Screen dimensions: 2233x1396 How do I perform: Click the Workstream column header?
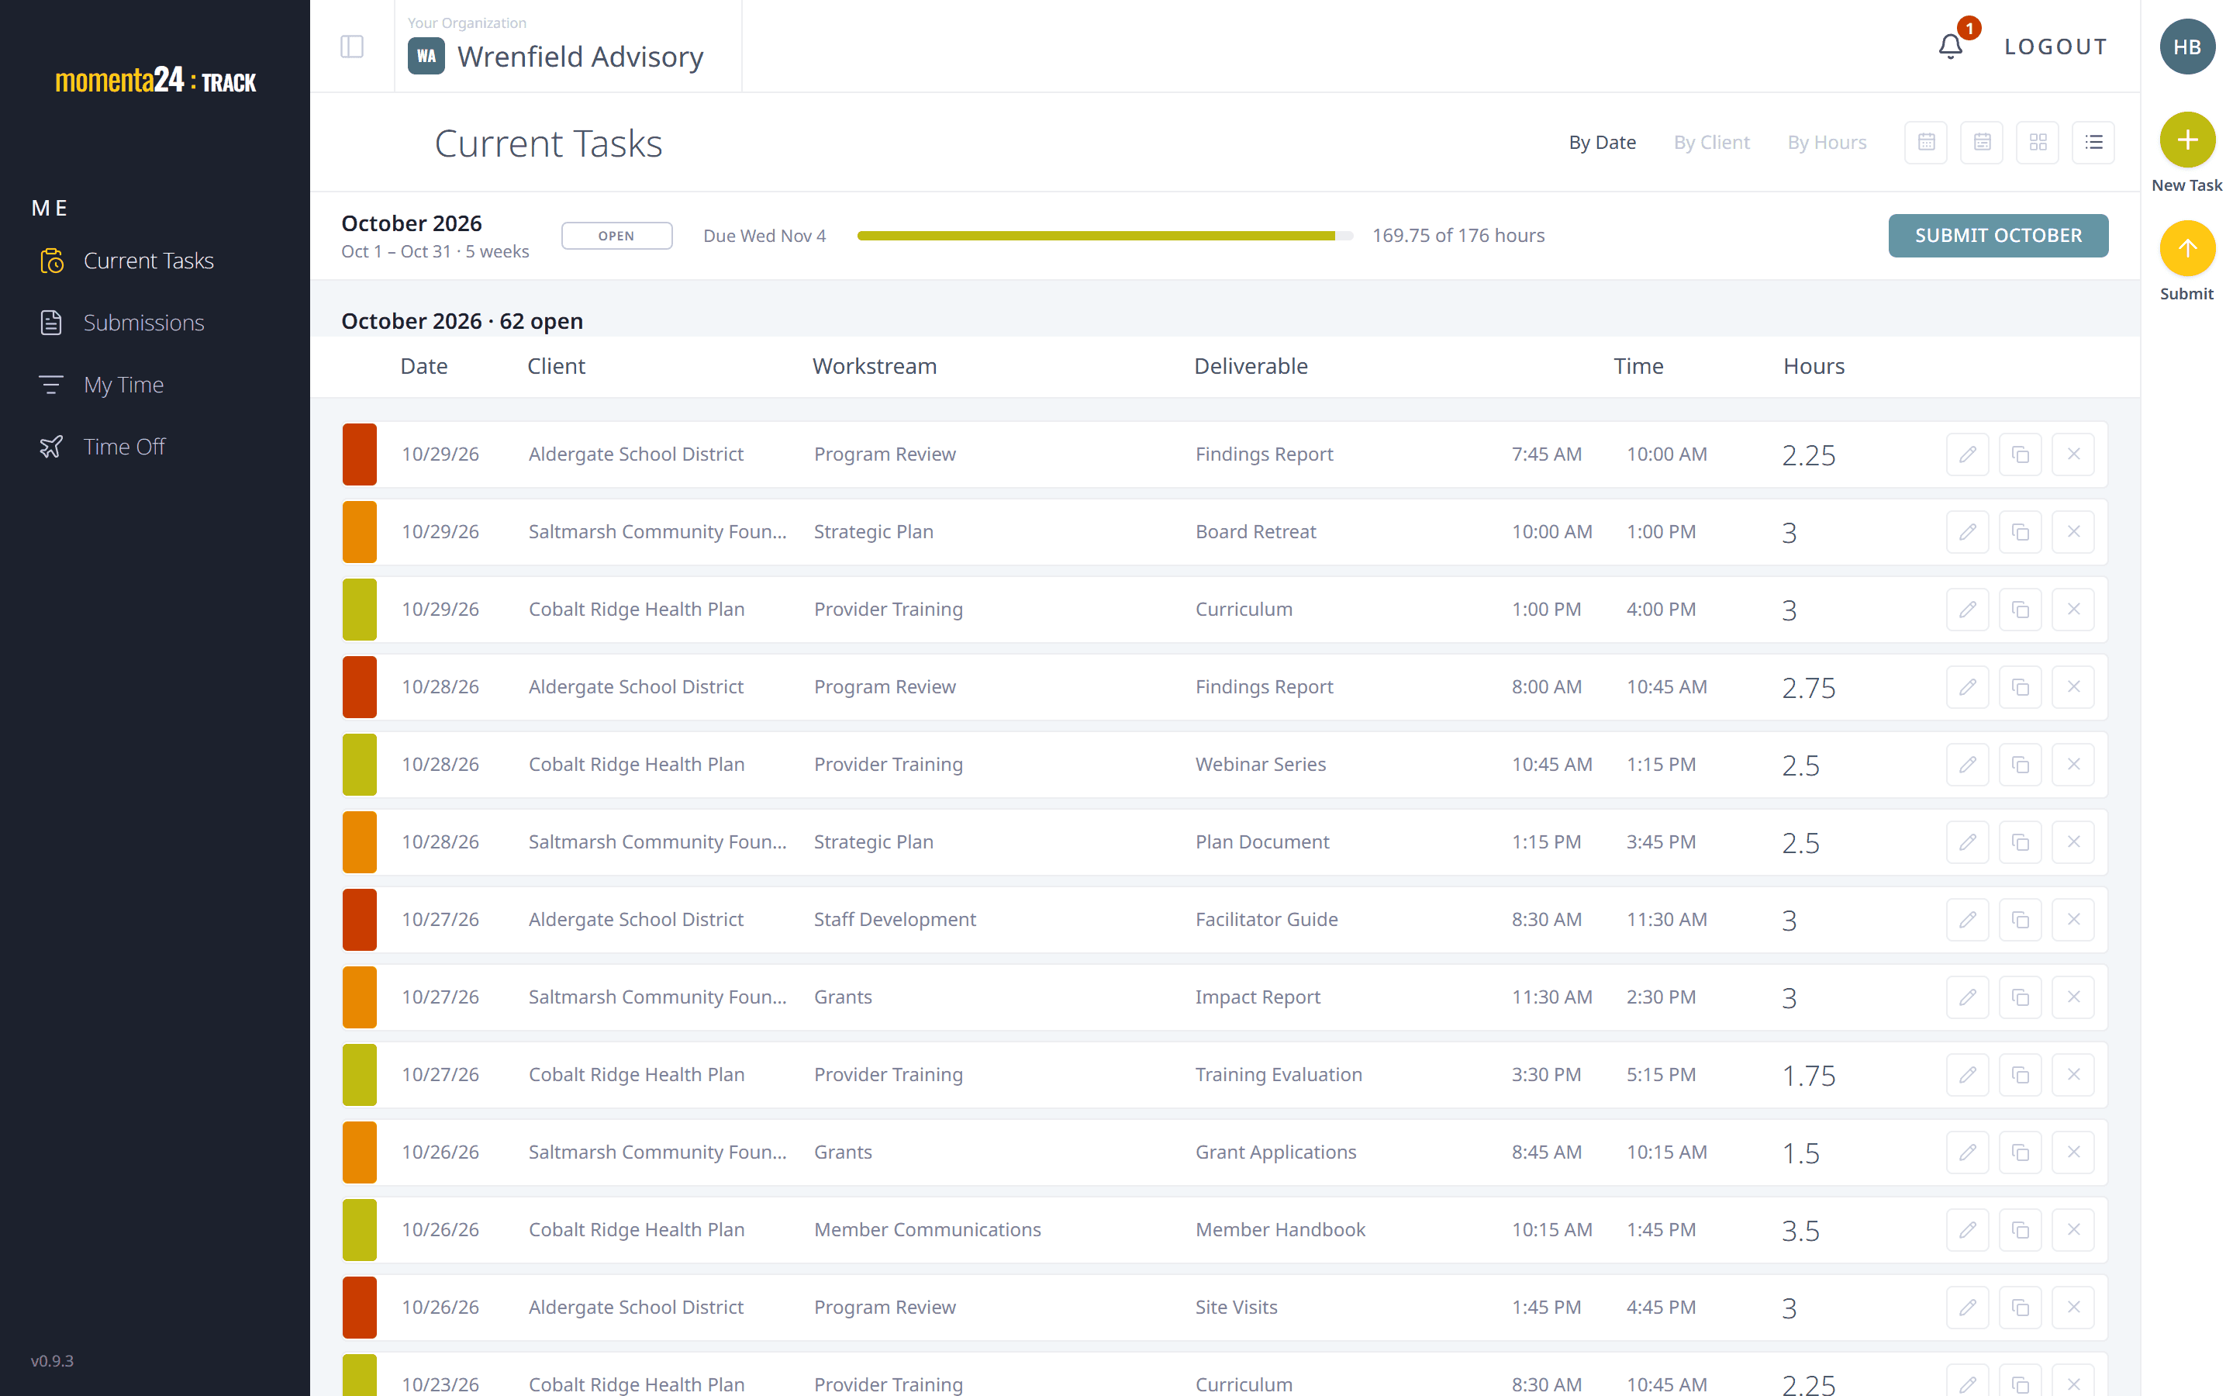[874, 367]
